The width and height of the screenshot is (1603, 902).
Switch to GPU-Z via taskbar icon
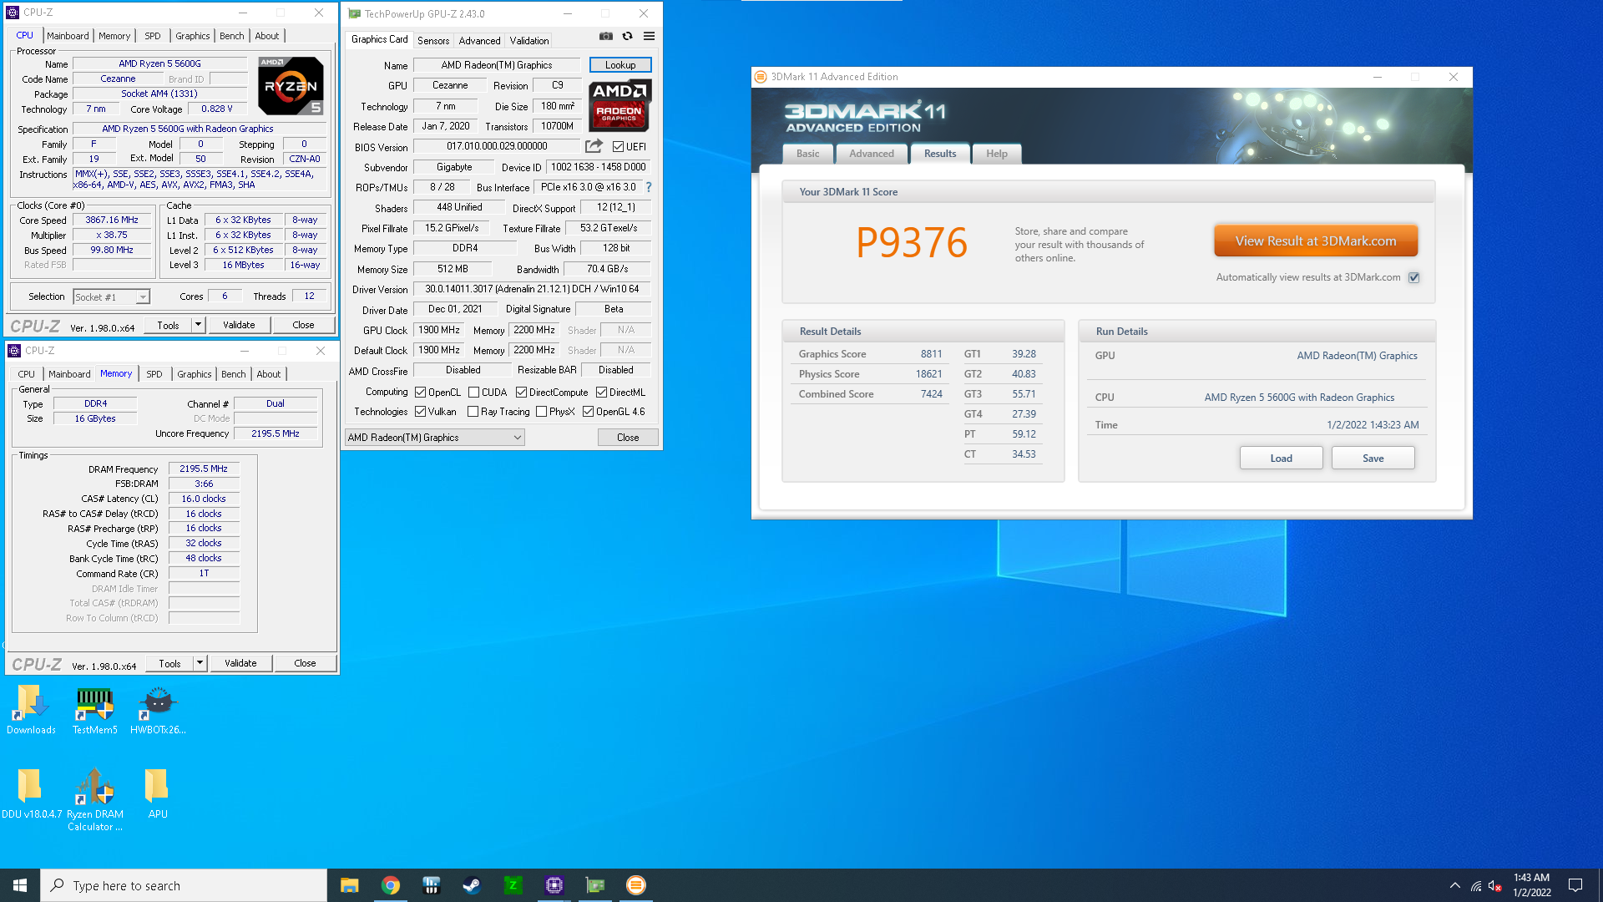point(595,885)
